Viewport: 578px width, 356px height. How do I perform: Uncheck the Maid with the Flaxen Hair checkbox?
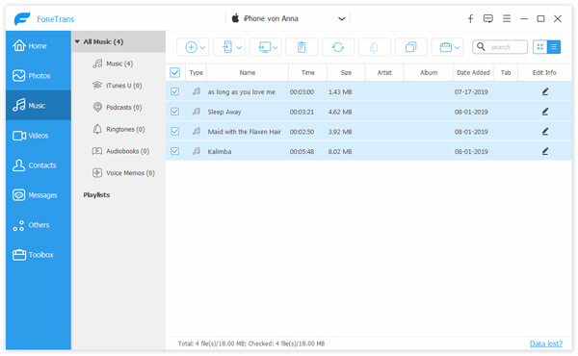pyautogui.click(x=174, y=131)
